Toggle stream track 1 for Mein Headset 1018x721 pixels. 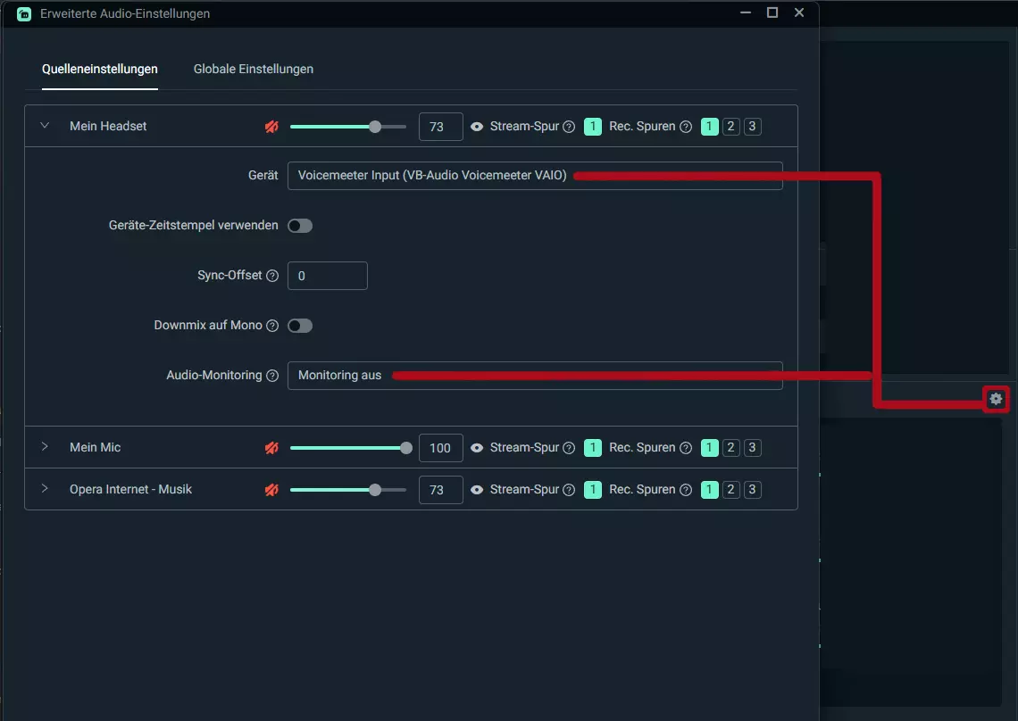(593, 127)
